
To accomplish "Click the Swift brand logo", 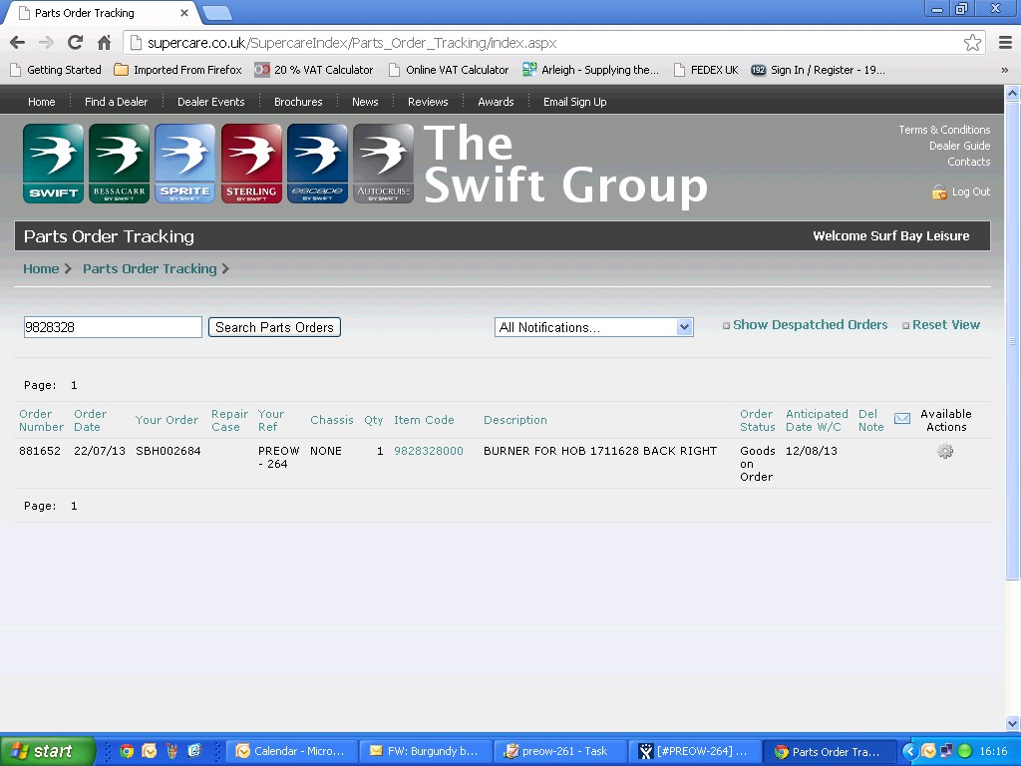I will point(54,165).
